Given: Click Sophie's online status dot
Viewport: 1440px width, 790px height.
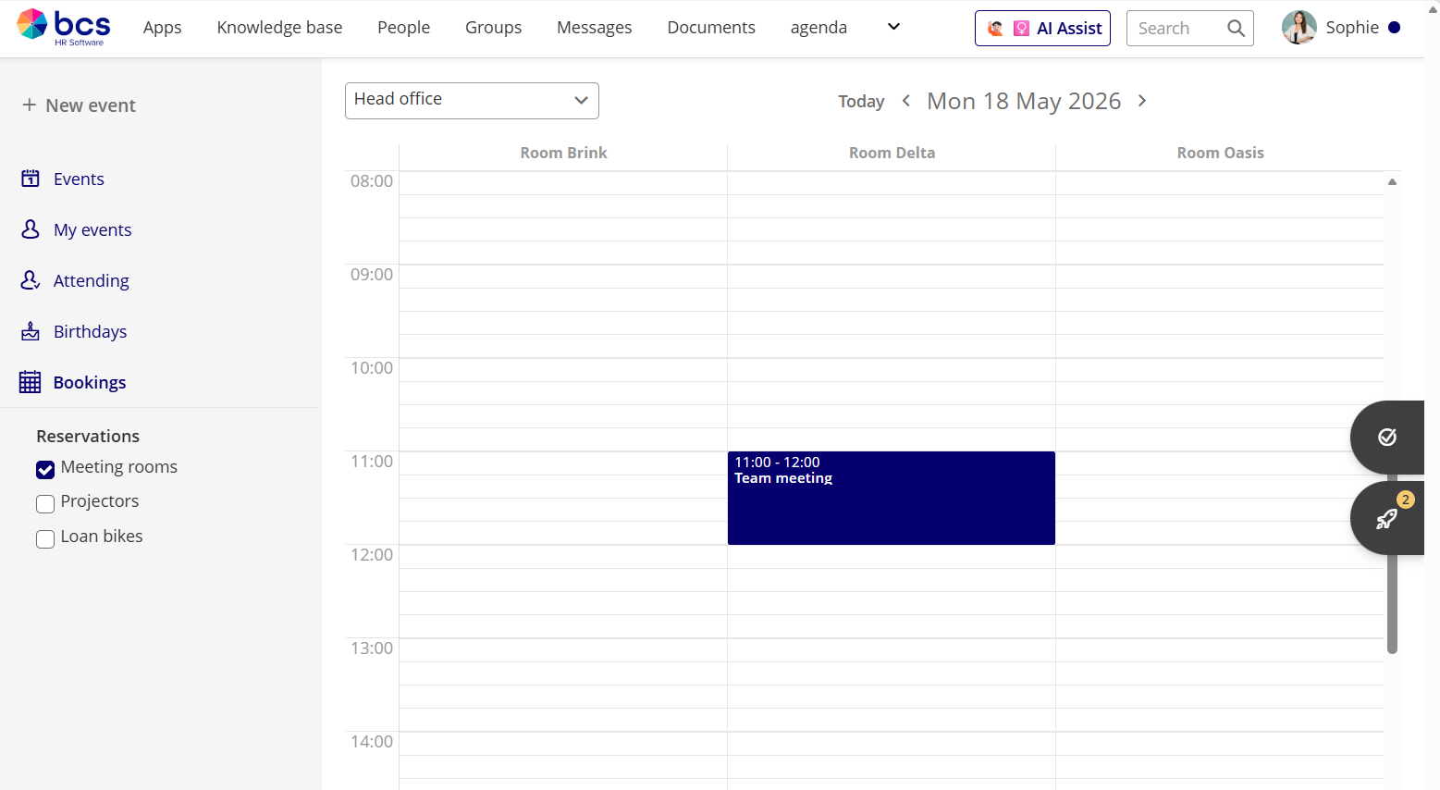Looking at the screenshot, I should (1394, 28).
